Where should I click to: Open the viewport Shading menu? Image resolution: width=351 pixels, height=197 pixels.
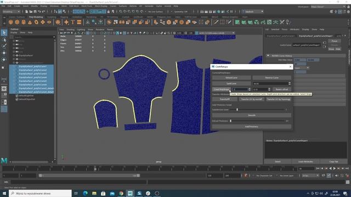pyautogui.click(x=71, y=30)
